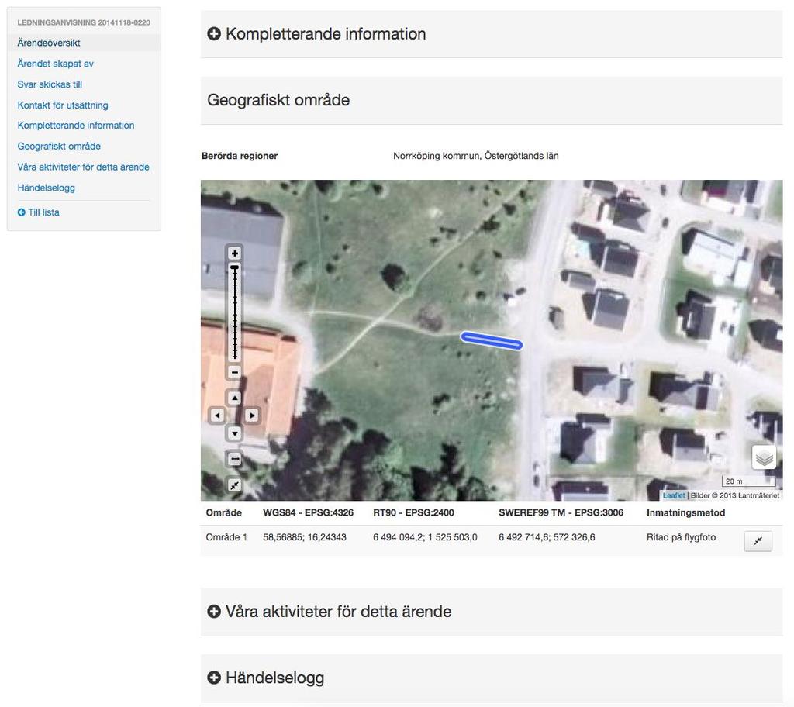
Task: Pan the map right with the arrow button
Action: 252,416
